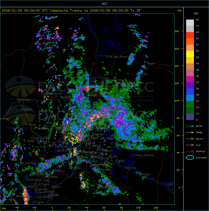Screen dimensions: 209x211
Task: Click the red 60-65 dBZ legend swatch
Action: click(x=190, y=35)
